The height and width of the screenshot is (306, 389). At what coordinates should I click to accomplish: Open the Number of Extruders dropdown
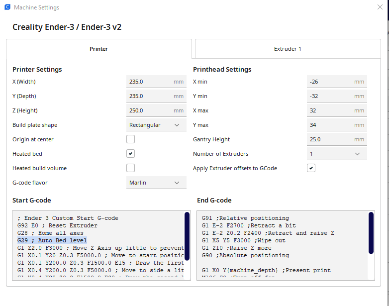337,154
